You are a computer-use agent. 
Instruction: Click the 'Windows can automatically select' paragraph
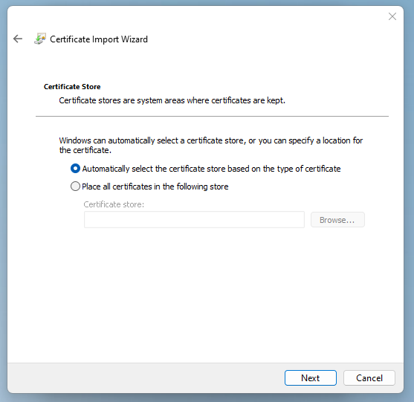click(210, 145)
